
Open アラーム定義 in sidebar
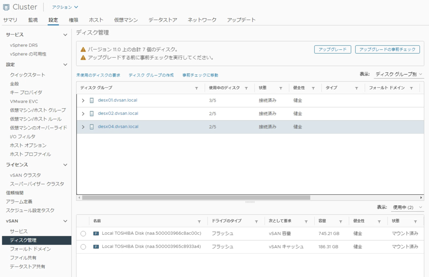point(19,202)
